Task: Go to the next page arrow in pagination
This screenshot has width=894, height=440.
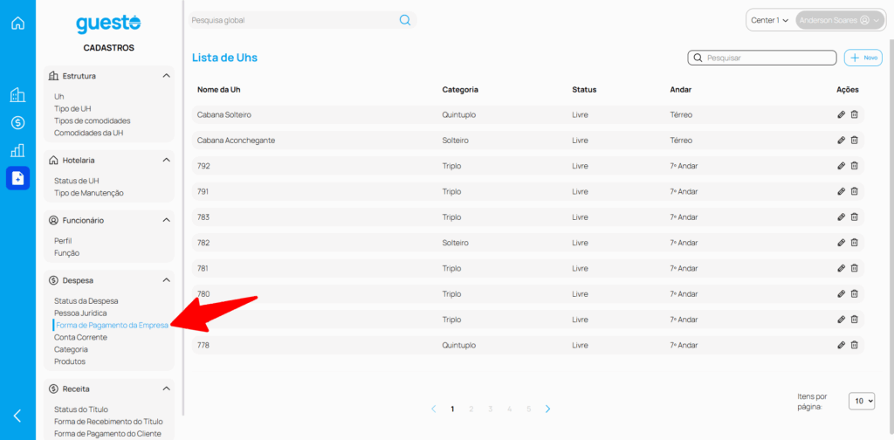Action: 547,409
